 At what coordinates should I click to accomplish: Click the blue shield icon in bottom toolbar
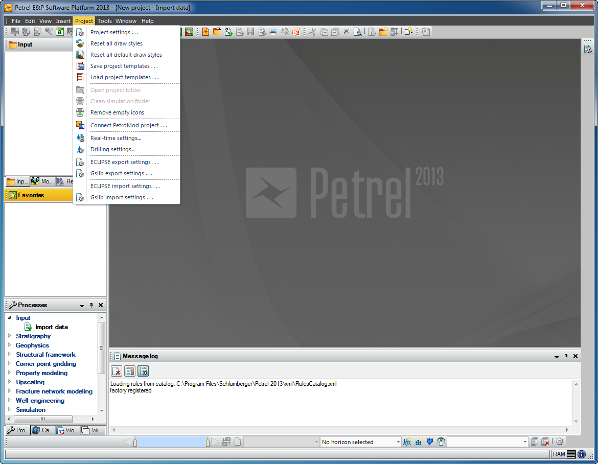point(430,442)
